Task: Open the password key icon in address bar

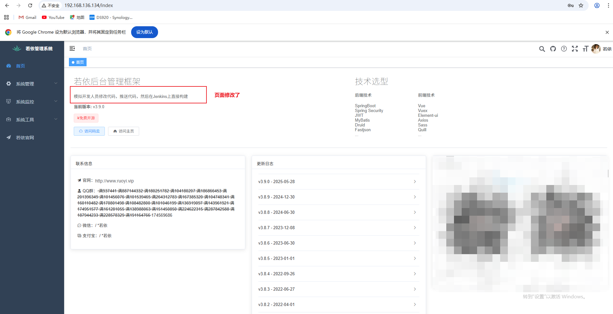Action: [x=571, y=5]
